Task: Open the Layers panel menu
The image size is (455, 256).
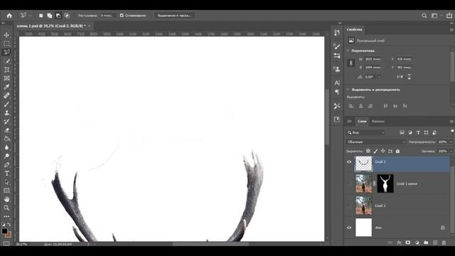Action: (451, 122)
